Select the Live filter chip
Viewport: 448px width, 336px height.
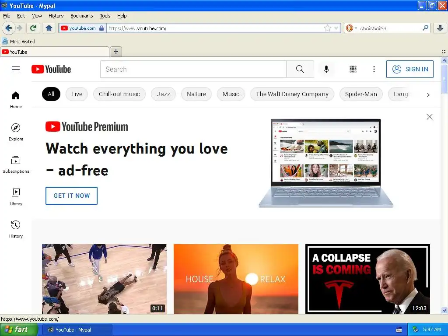pyautogui.click(x=77, y=94)
